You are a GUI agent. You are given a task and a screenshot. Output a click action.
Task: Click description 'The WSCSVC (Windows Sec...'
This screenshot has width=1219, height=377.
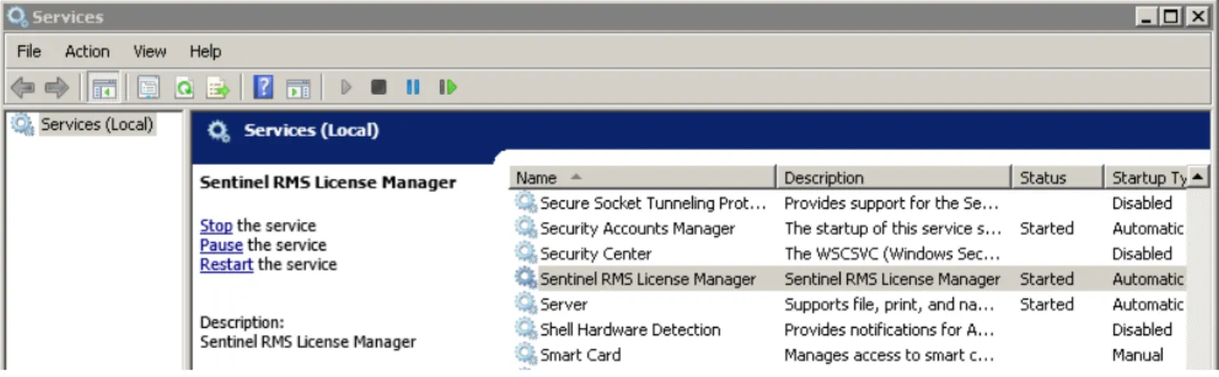(892, 254)
